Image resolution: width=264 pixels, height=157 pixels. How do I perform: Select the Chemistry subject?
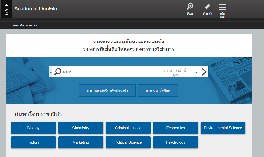81,128
